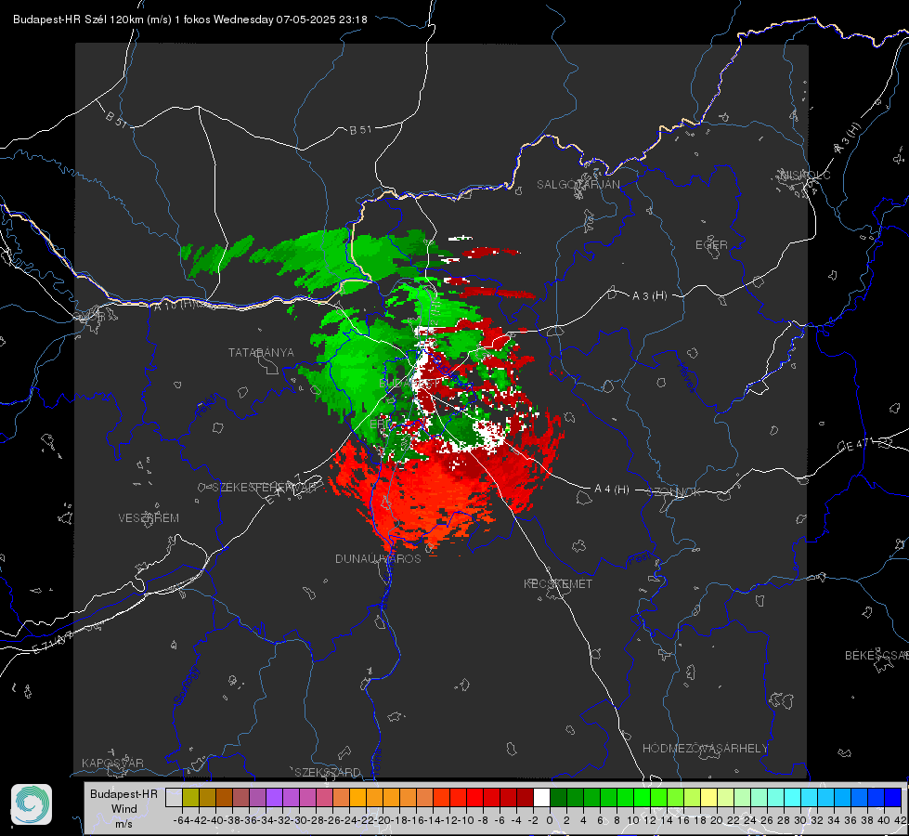Click the TATABÁNYA city label
This screenshot has height=836, width=909.
coord(261,352)
